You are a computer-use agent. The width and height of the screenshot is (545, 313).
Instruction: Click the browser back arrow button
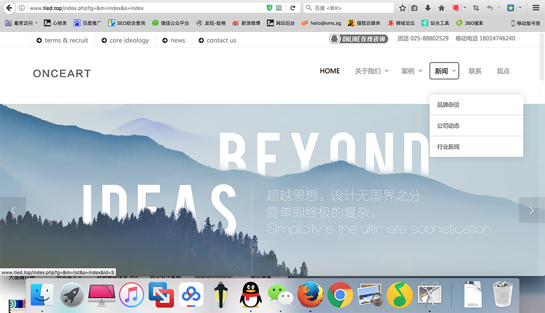pos(9,8)
